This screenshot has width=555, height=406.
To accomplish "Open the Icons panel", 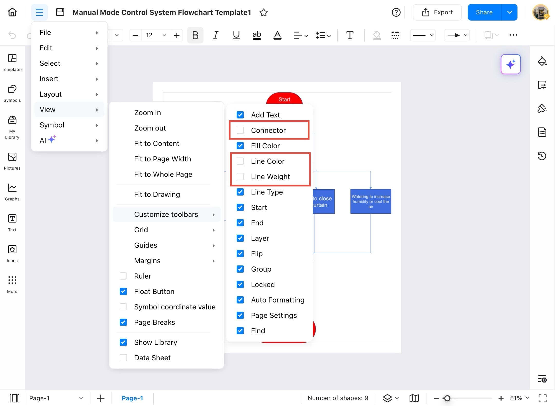I will 12,253.
